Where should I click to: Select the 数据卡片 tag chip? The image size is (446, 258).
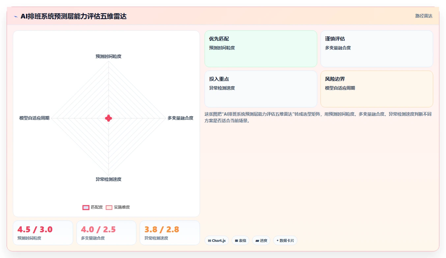tap(285, 241)
